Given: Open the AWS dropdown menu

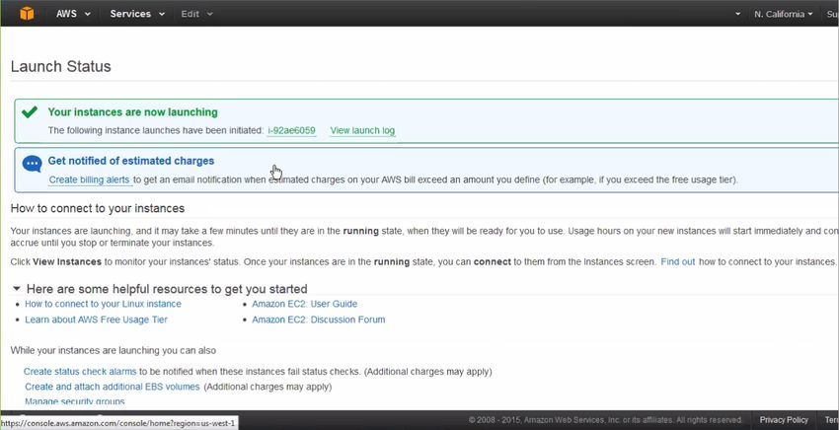Looking at the screenshot, I should coord(73,14).
